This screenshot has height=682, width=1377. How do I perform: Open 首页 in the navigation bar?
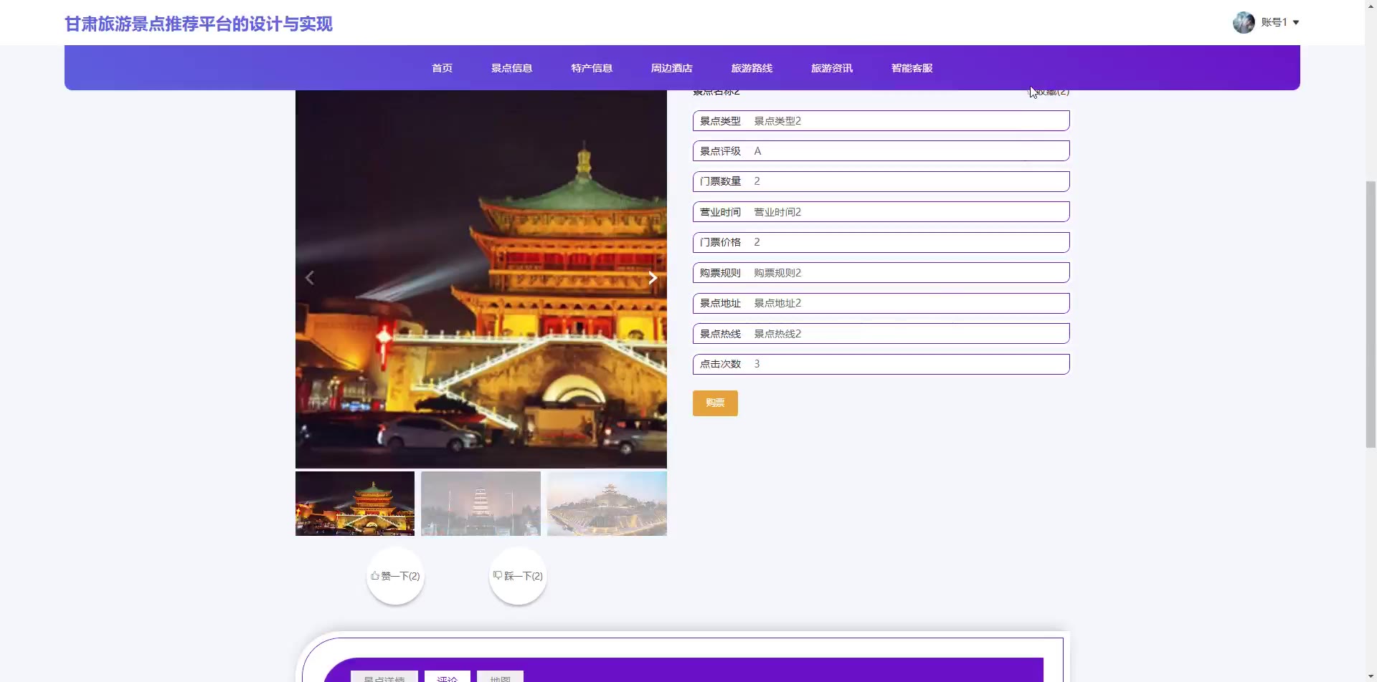(442, 68)
